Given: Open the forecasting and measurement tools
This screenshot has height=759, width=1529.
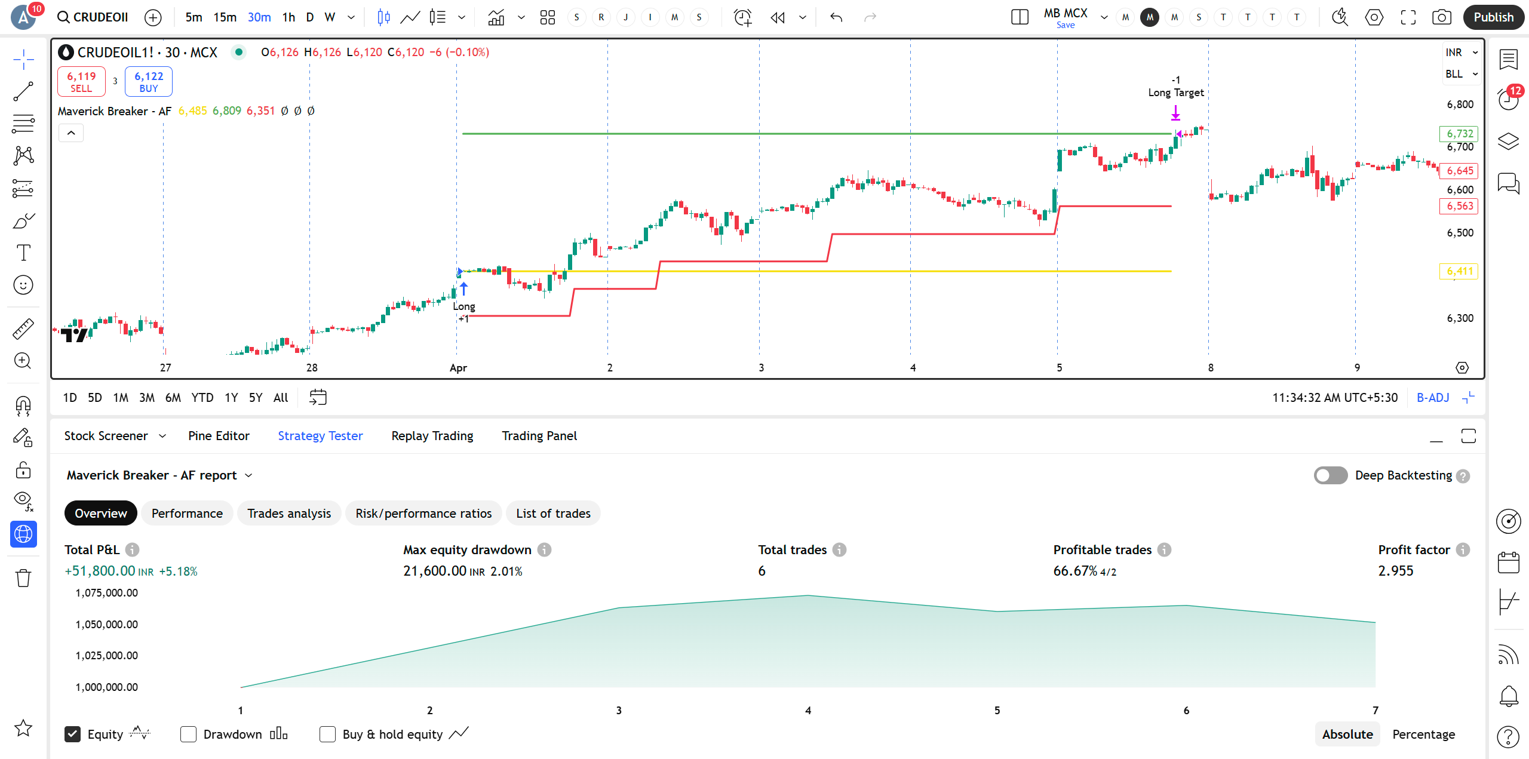Looking at the screenshot, I should coord(23,188).
